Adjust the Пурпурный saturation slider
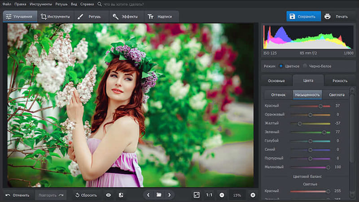Image resolution: width=359 pixels, height=202 pixels. 310,159
